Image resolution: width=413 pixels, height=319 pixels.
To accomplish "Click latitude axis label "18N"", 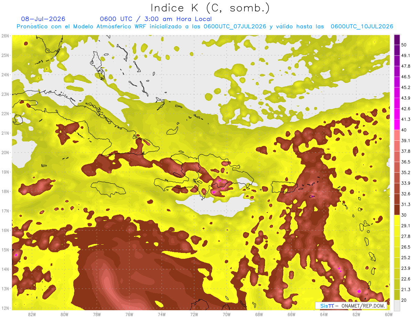I will (x=5, y=191).
